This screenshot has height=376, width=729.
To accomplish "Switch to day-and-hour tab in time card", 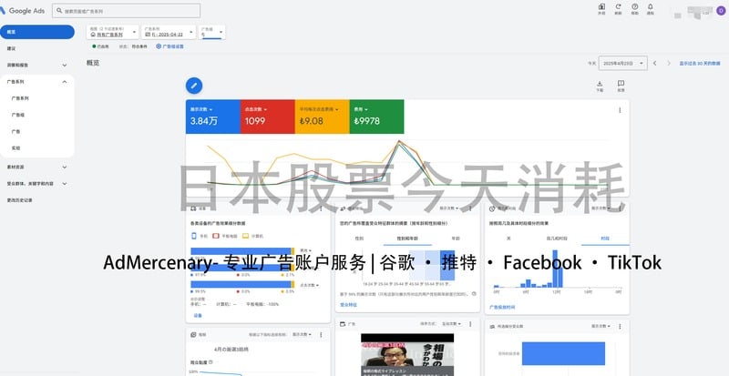I will pos(557,239).
